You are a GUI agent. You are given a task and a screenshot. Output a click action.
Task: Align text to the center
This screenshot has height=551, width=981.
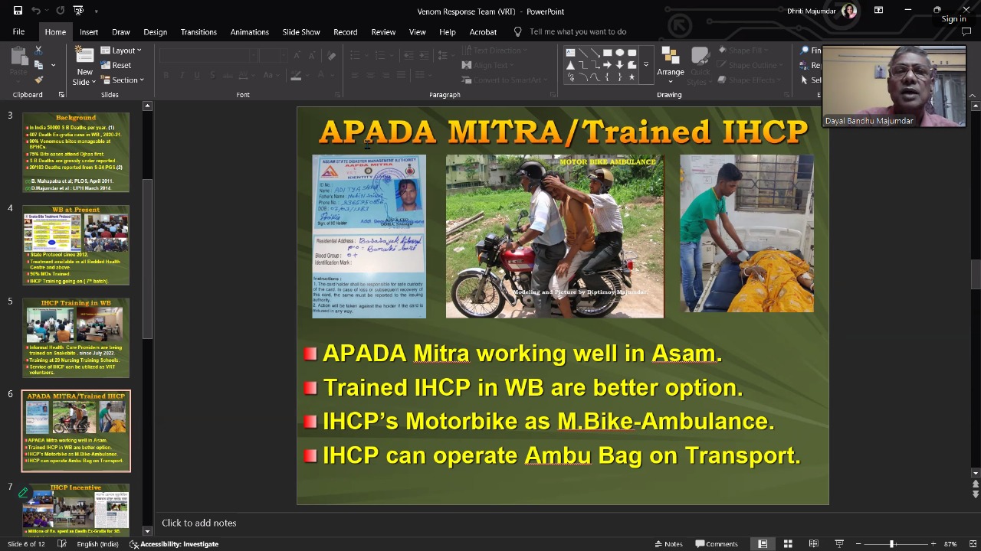click(370, 76)
